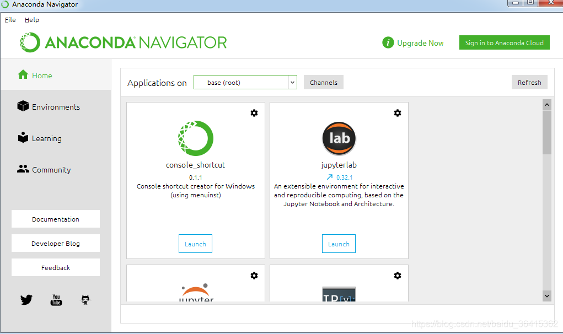Open the Environments section
Image resolution: width=563 pixels, height=334 pixels.
(56, 106)
